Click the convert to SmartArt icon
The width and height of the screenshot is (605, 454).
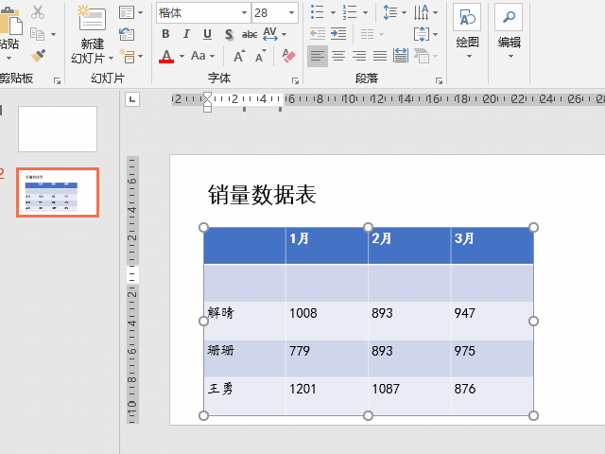422,57
